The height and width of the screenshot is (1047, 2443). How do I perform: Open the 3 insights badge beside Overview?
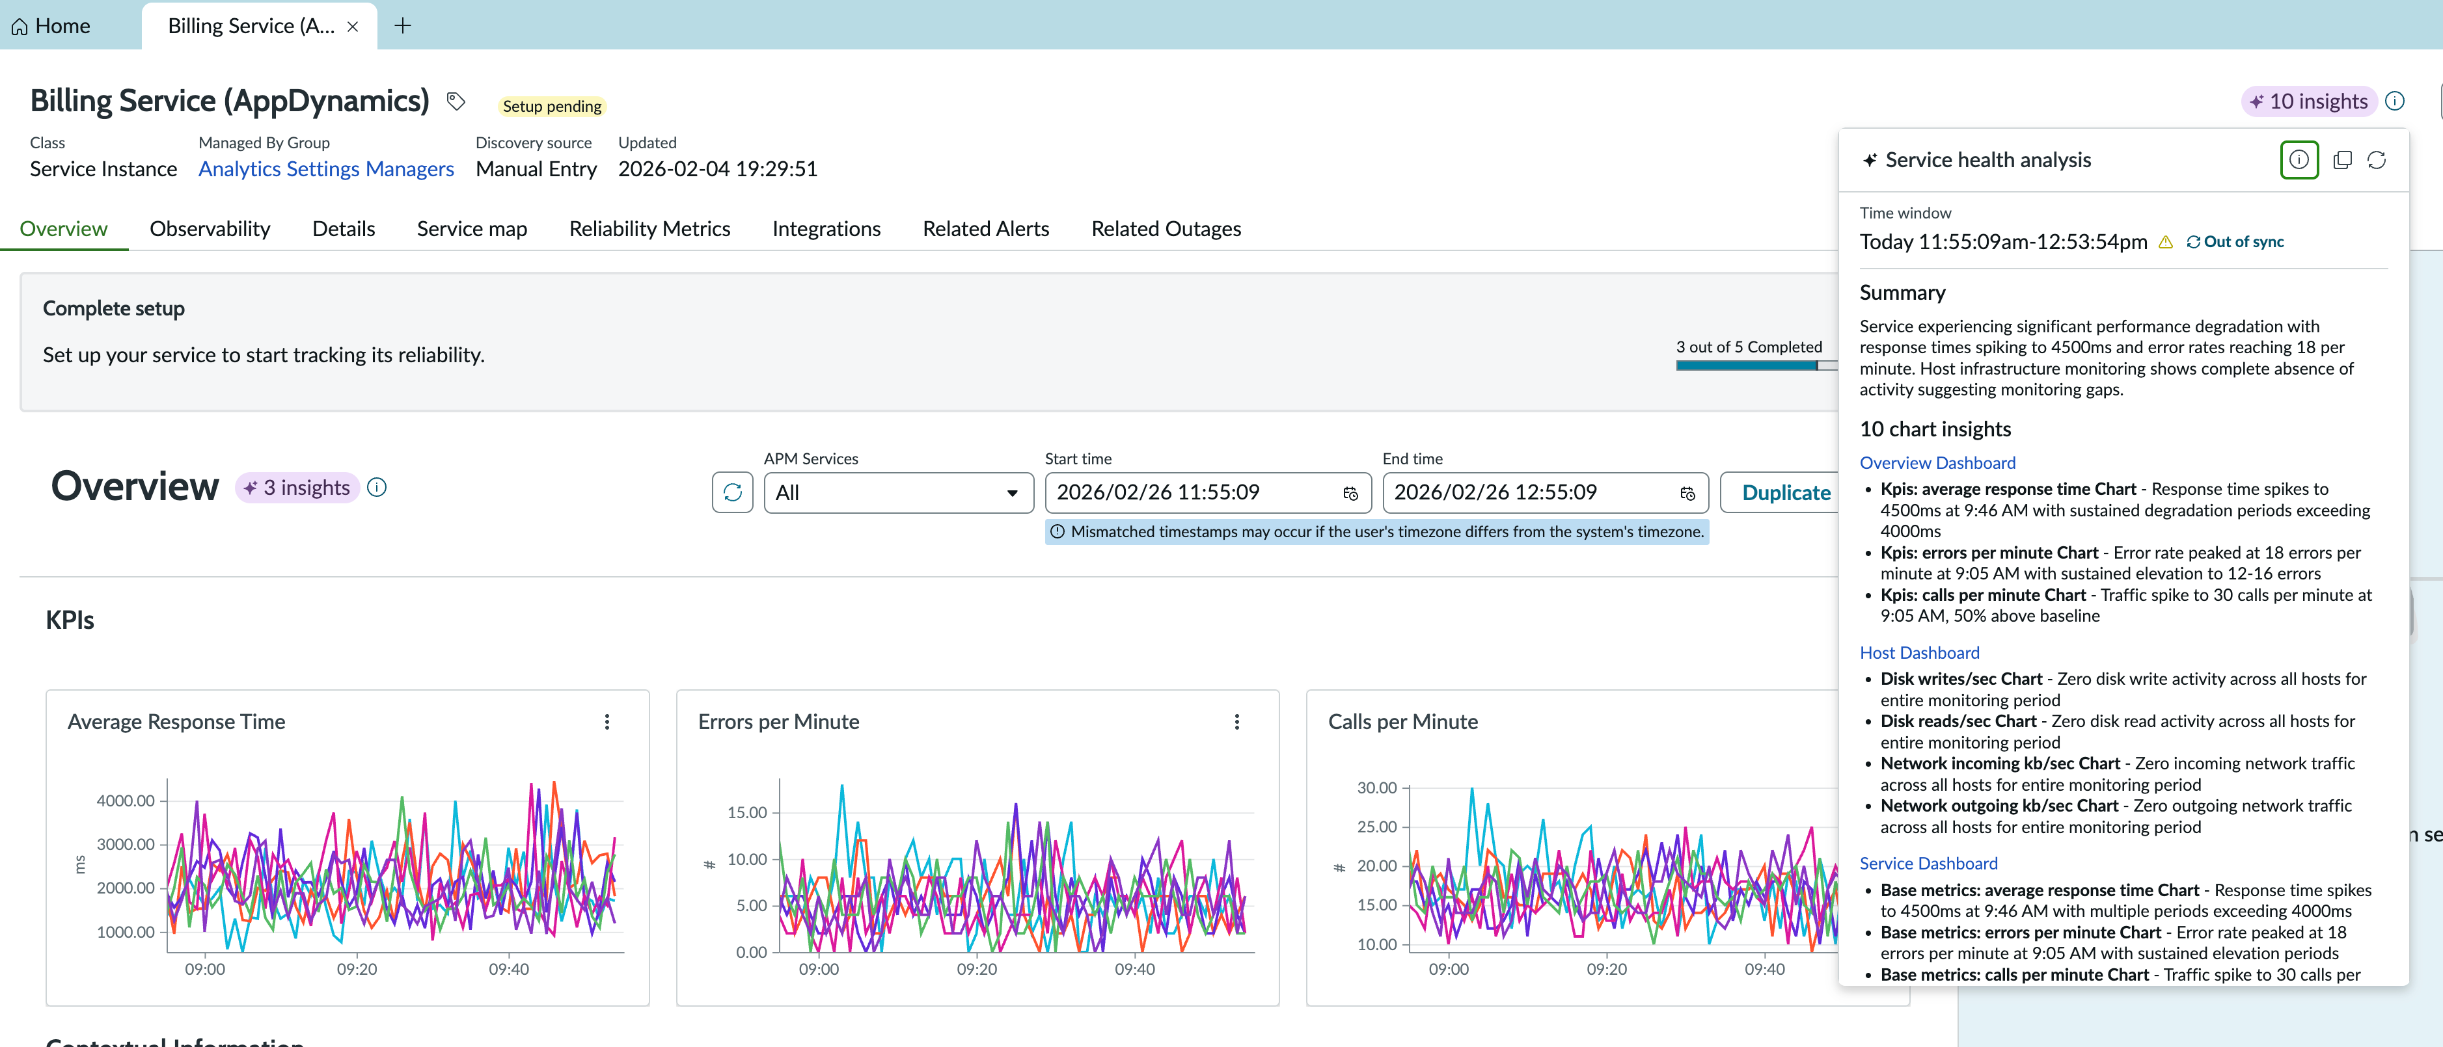[297, 488]
